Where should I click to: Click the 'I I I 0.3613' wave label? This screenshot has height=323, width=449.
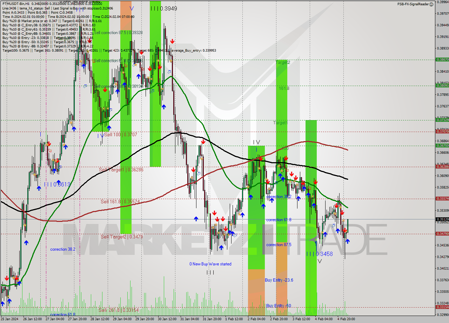[x=58, y=184]
